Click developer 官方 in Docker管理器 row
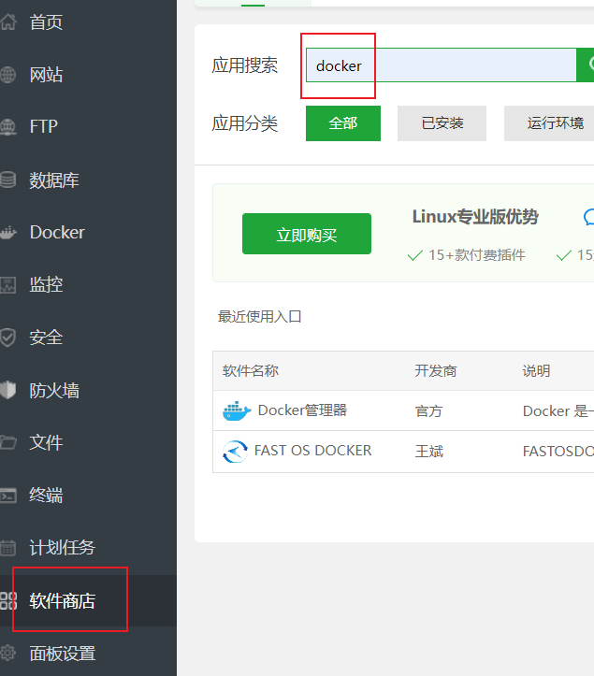This screenshot has width=594, height=676. click(428, 411)
